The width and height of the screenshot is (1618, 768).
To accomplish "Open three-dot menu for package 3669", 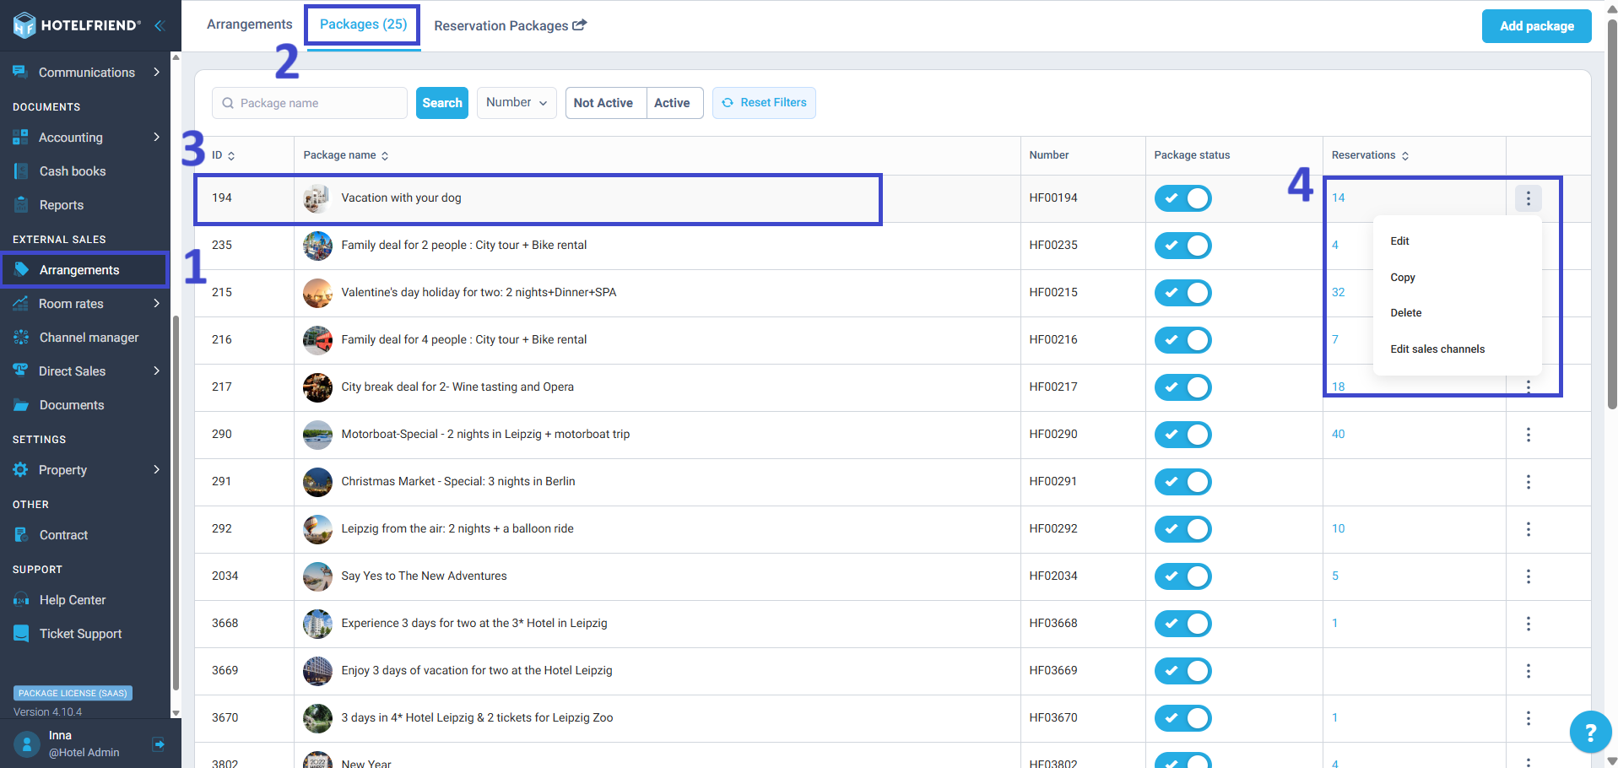I will pyautogui.click(x=1529, y=671).
